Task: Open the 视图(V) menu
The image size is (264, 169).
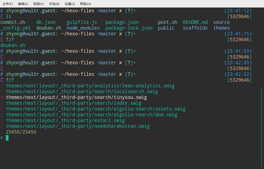Action: (x=38, y=4)
